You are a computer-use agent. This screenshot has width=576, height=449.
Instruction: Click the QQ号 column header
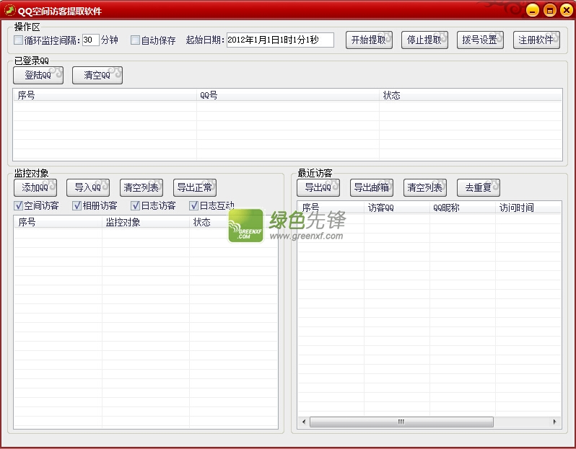(x=288, y=95)
